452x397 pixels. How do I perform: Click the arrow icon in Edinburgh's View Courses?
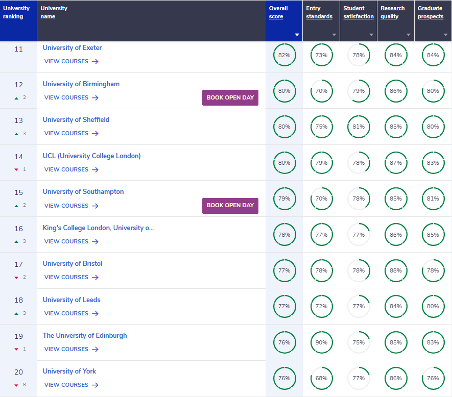pos(95,349)
